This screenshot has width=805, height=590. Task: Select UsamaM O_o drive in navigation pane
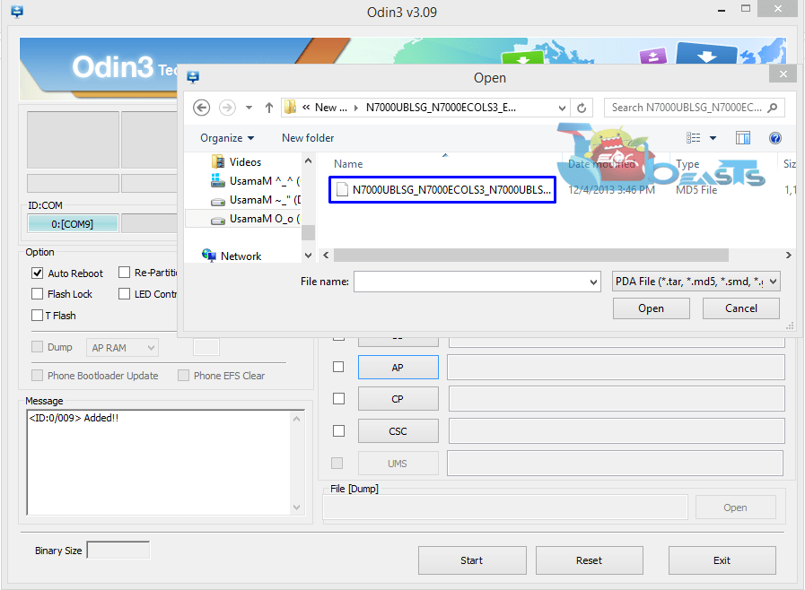click(x=255, y=219)
